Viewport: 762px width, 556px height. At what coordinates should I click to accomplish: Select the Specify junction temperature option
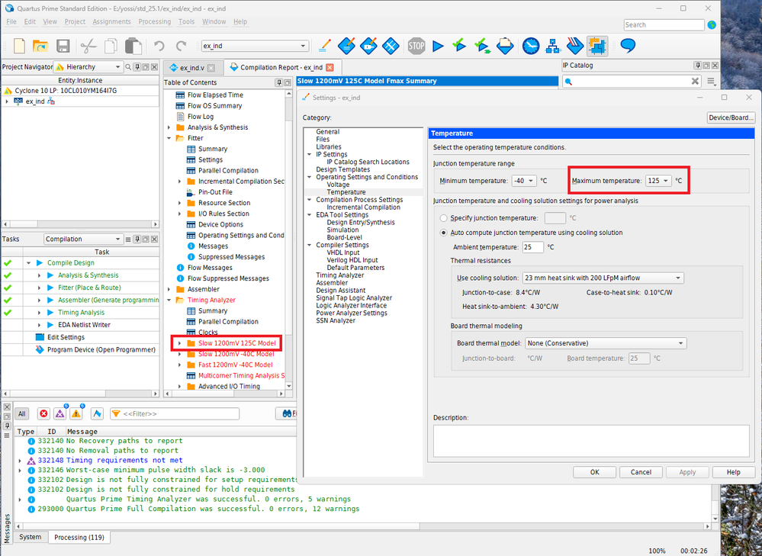(x=444, y=218)
